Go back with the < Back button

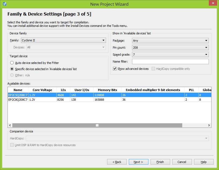point(117,162)
